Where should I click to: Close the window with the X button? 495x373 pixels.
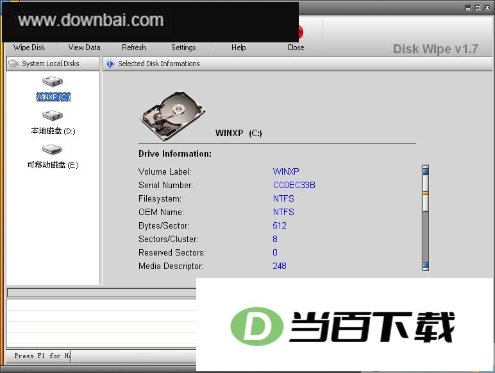tap(487, 8)
